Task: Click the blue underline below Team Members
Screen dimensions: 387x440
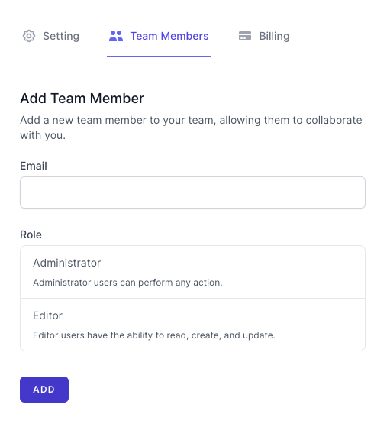Action: coord(159,57)
